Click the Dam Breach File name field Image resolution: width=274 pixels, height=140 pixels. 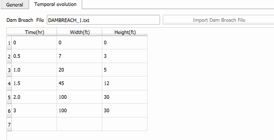tap(103, 20)
